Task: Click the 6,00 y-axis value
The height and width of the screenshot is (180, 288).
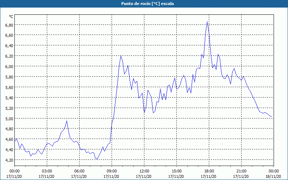Action: tap(9, 67)
